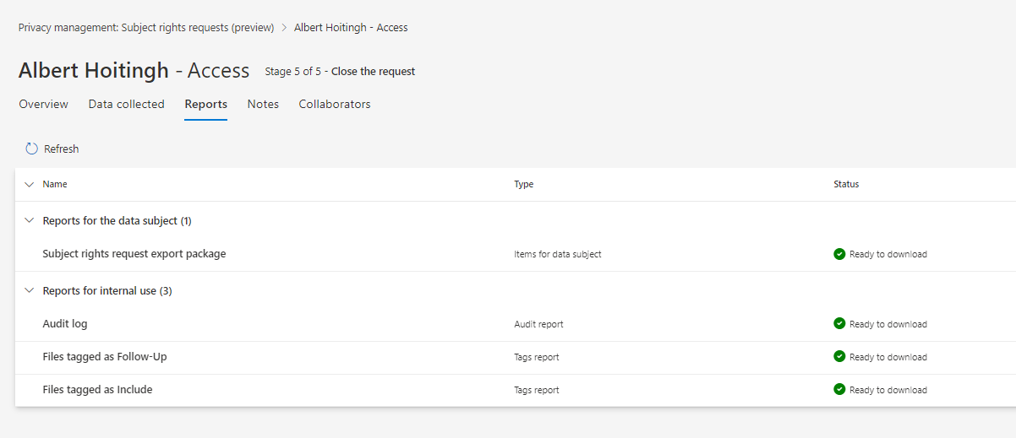
Task: Select the Audit log report row
Action: pyautogui.click(x=65, y=324)
